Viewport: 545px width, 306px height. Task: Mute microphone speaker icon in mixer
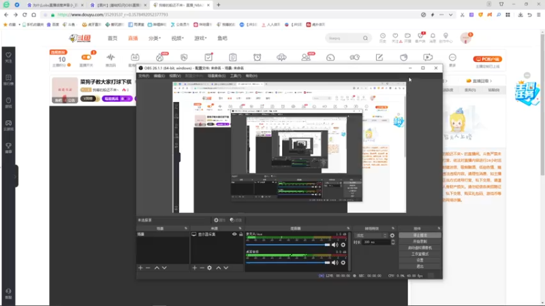334,245
